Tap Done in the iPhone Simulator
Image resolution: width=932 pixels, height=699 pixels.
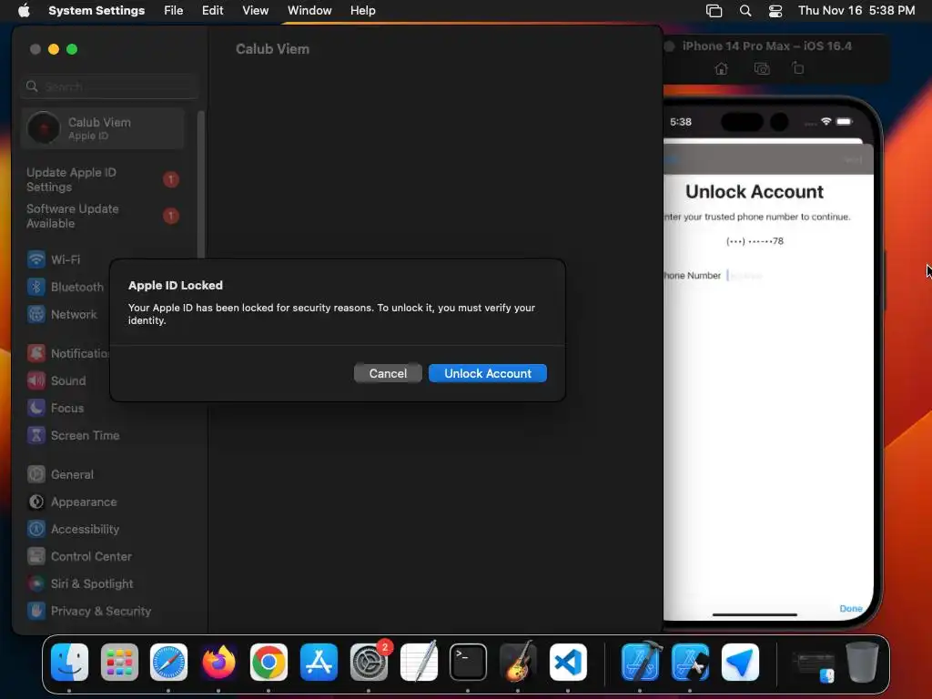851,609
